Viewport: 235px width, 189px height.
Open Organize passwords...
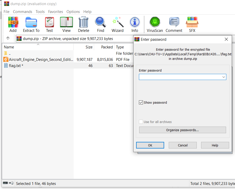[x=182, y=130]
